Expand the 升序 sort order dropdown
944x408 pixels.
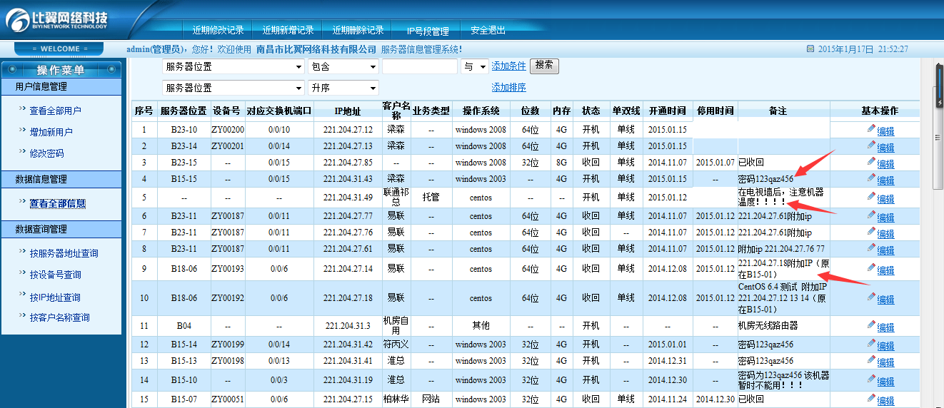[343, 88]
